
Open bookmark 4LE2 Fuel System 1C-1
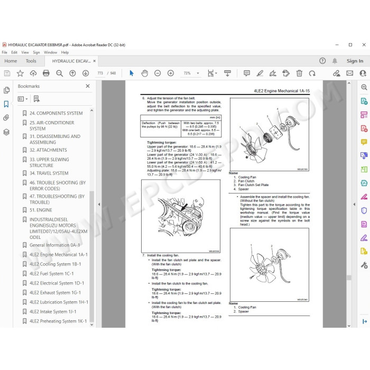coord(51,273)
